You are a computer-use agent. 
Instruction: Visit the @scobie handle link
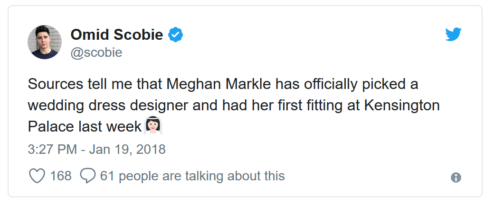[96, 53]
